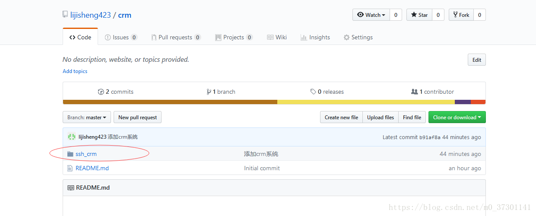536x216 pixels.
Task: Click the repository description text
Action: [126, 60]
